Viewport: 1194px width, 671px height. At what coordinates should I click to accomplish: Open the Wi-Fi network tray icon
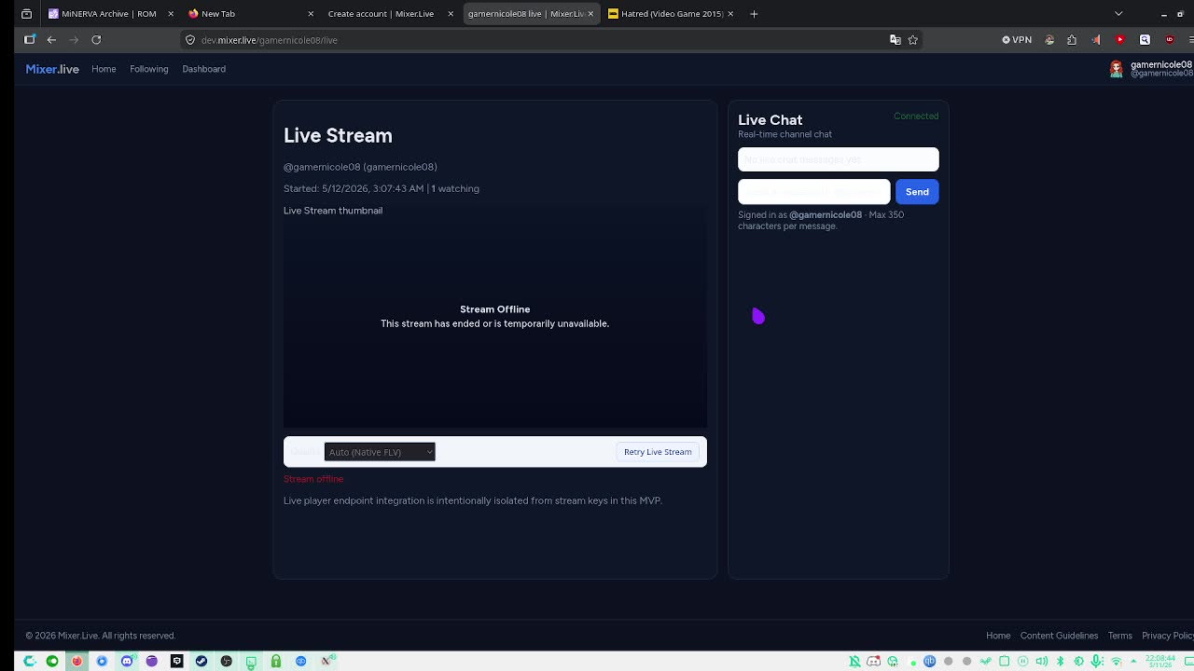click(1116, 662)
